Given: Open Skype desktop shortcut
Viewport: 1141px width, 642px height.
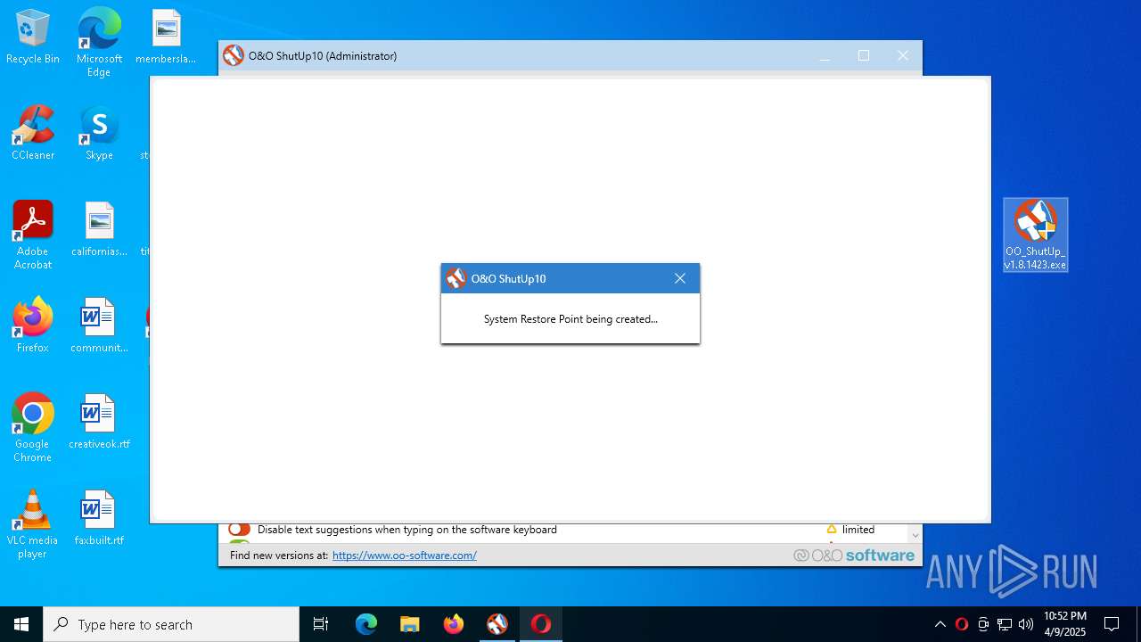Looking at the screenshot, I should click(99, 133).
